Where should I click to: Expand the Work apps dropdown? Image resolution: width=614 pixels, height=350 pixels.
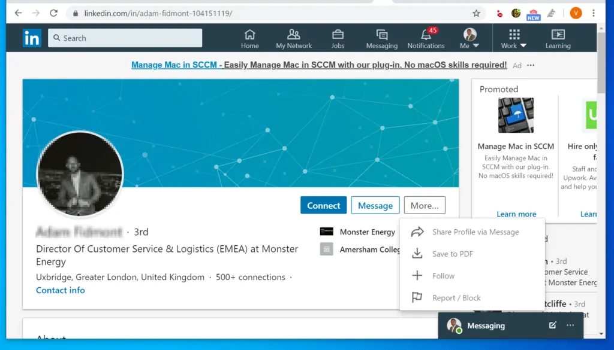pyautogui.click(x=514, y=39)
